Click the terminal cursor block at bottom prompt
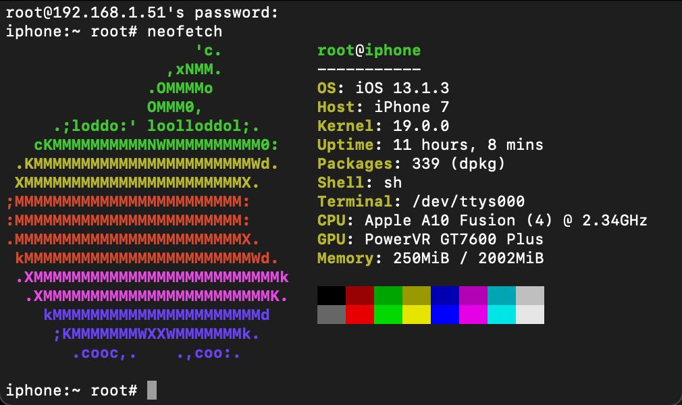The height and width of the screenshot is (405, 682). 152,390
